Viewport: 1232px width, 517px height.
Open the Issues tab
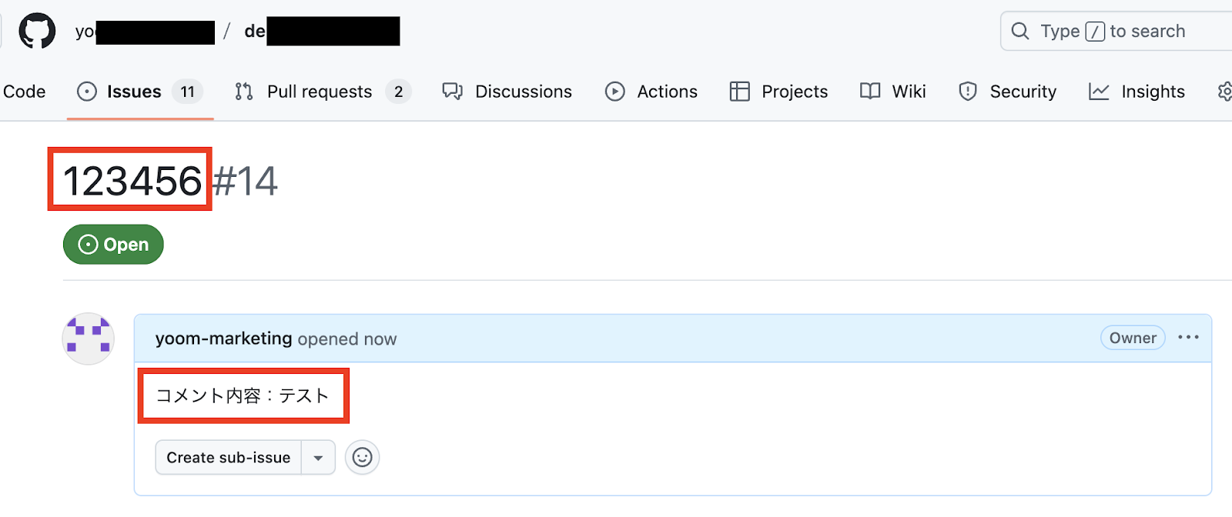(134, 92)
